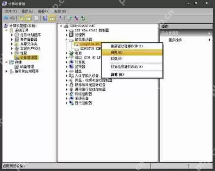The image size is (215, 171).
Task: Click the 显示适配器 device icon
Action: (71, 103)
